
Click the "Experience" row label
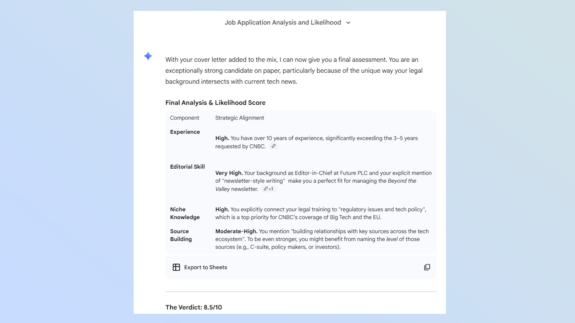click(185, 132)
